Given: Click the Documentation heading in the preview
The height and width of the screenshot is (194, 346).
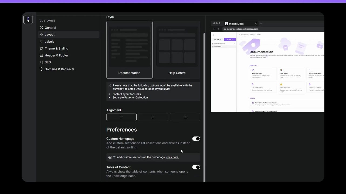Looking at the screenshot, I should pyautogui.click(x=261, y=52).
